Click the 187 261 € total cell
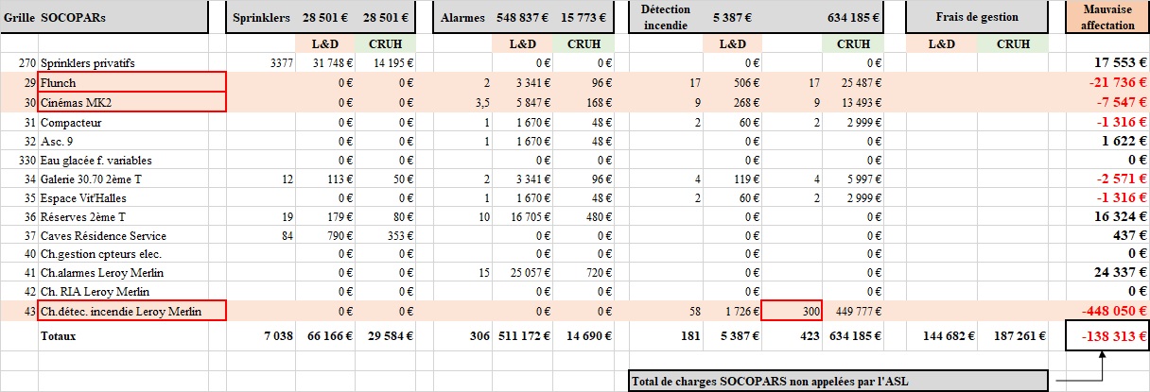The height and width of the screenshot is (392, 1150). point(1013,335)
